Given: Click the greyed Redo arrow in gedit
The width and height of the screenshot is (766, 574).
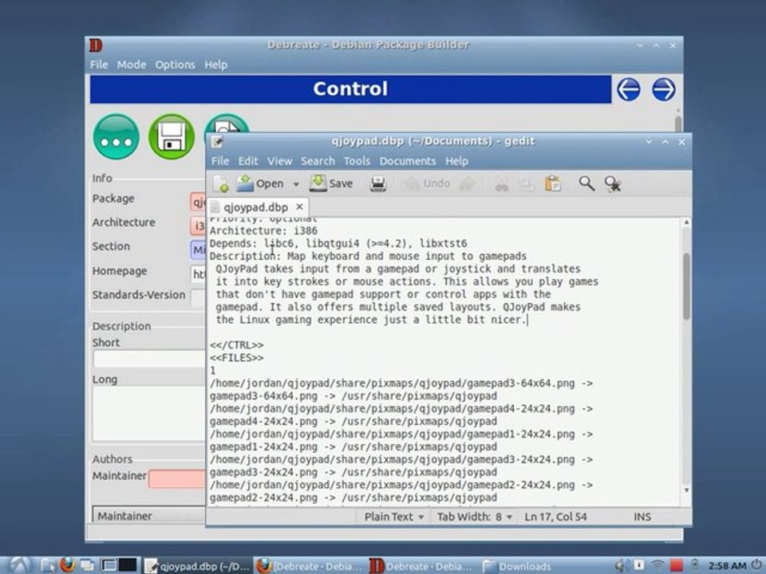Looking at the screenshot, I should 468,184.
